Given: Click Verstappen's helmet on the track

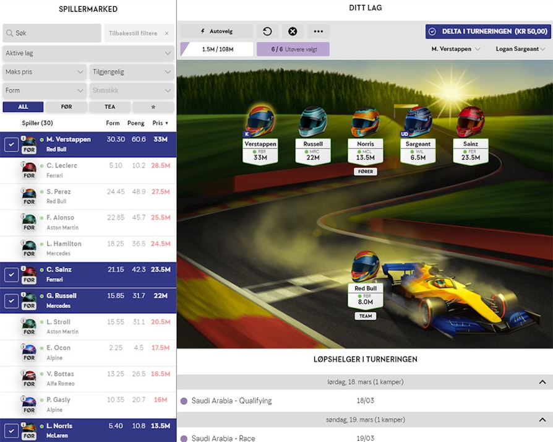Looking at the screenshot, I should tap(260, 121).
